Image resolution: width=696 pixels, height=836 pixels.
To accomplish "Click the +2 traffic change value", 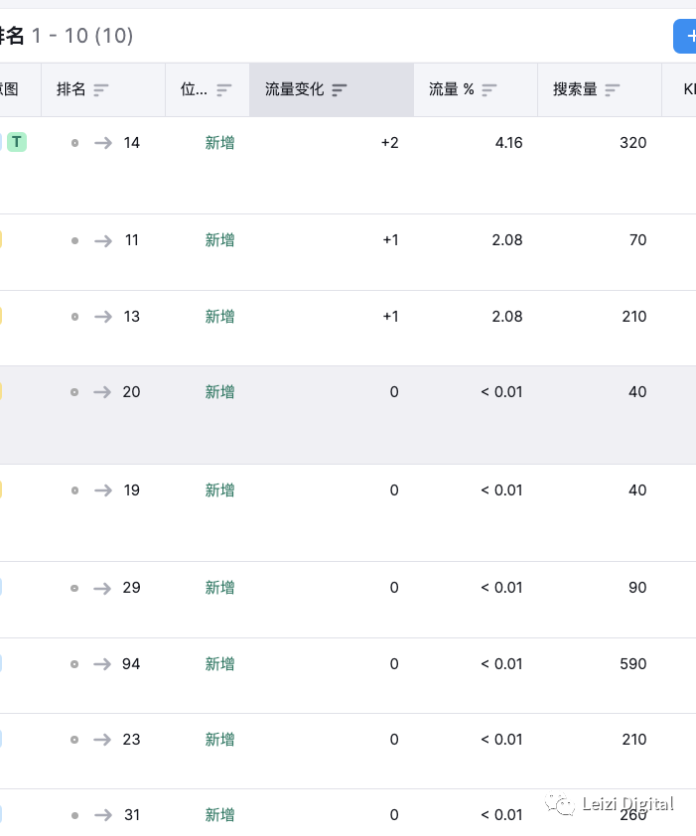I will click(389, 143).
